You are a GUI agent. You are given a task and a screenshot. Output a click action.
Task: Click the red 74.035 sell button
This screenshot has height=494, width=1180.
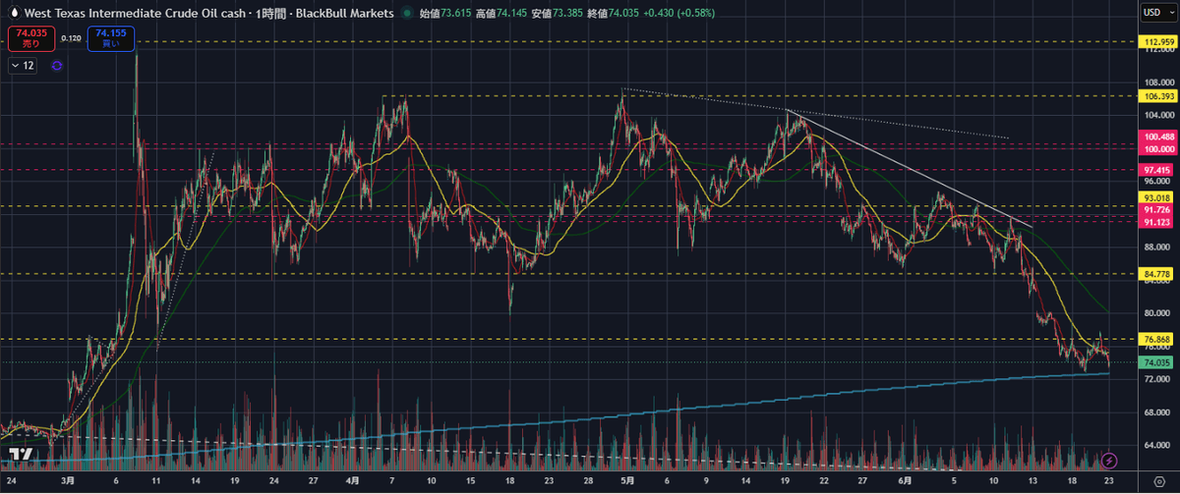(29, 38)
